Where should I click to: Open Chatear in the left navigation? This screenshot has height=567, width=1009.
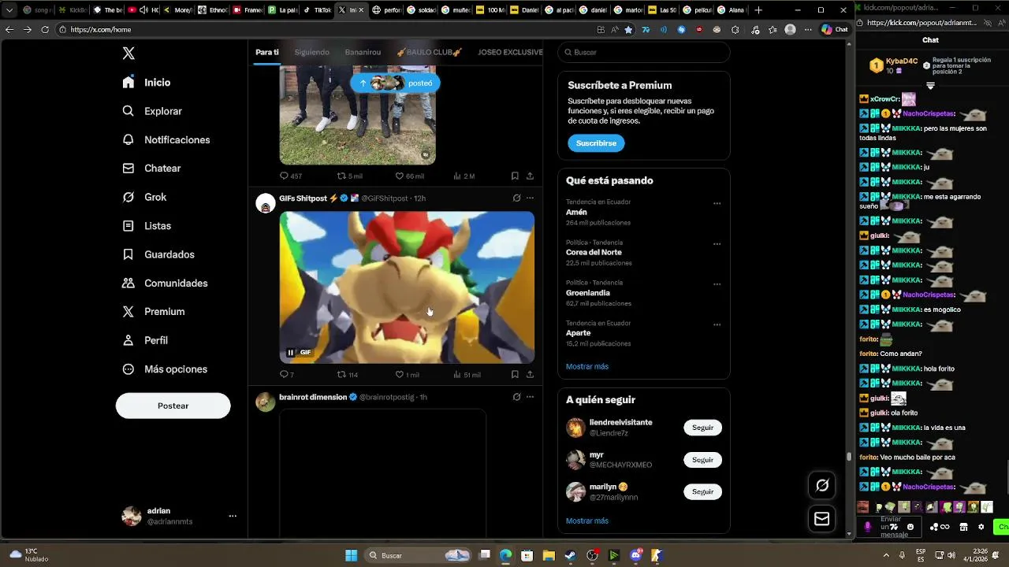click(x=151, y=169)
